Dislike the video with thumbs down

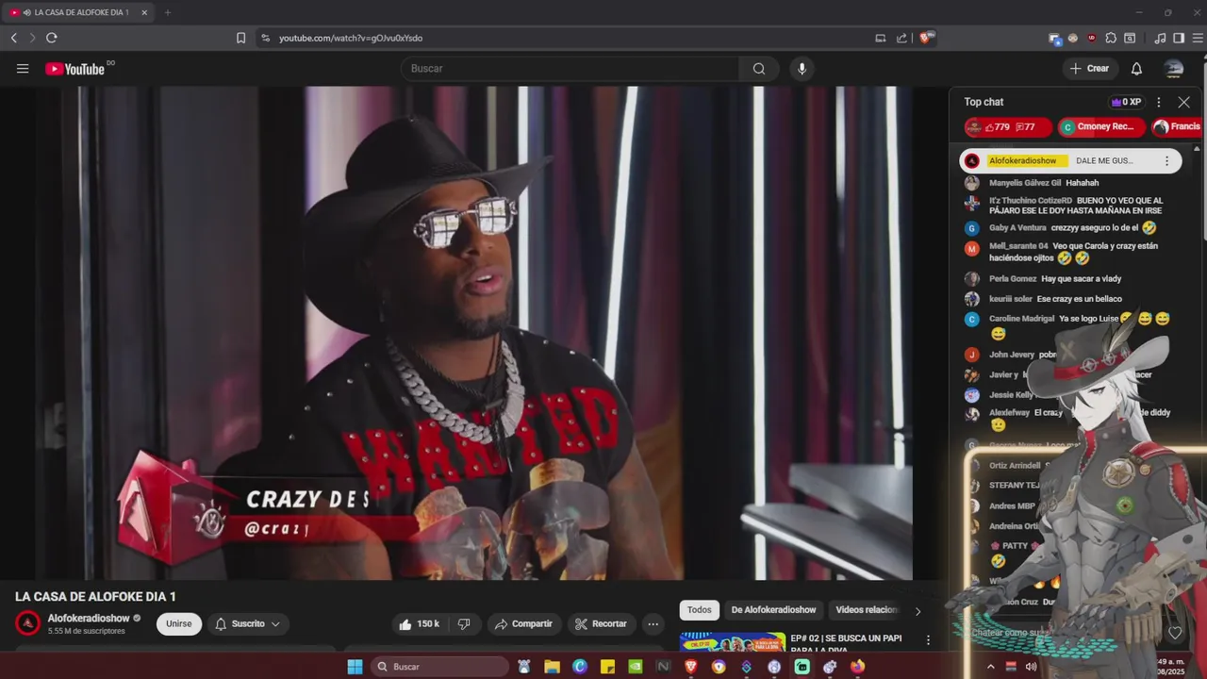[x=464, y=624]
